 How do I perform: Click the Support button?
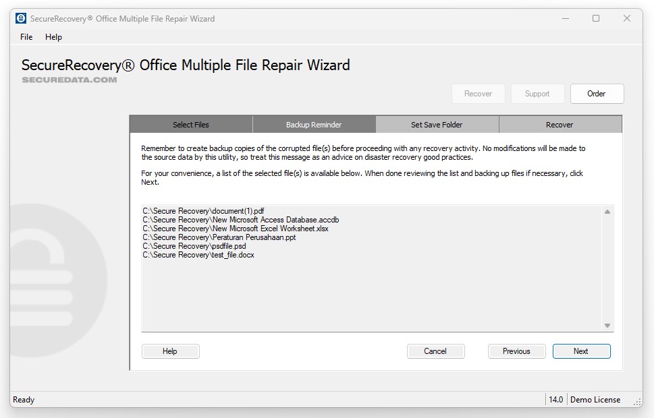coord(537,94)
